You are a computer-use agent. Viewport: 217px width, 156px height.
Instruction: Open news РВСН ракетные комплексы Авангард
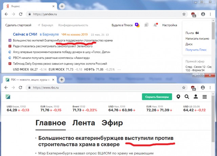click(52, 58)
